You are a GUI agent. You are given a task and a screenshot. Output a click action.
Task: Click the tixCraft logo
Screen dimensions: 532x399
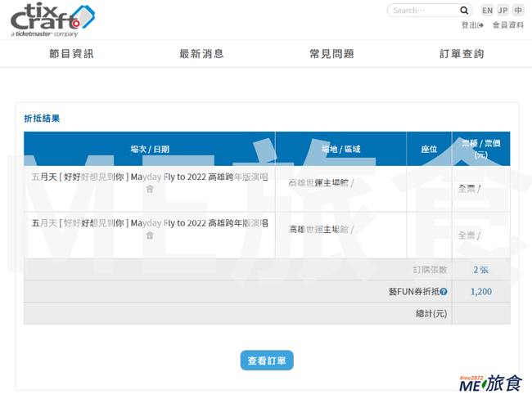coord(52,20)
